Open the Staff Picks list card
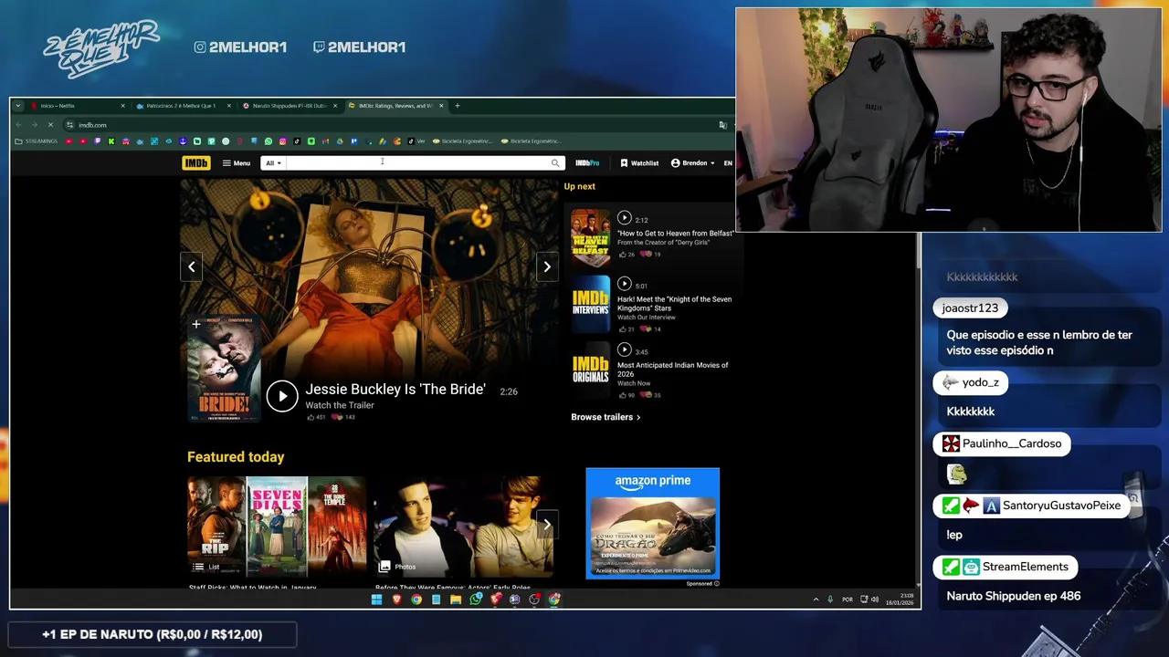 (x=277, y=527)
